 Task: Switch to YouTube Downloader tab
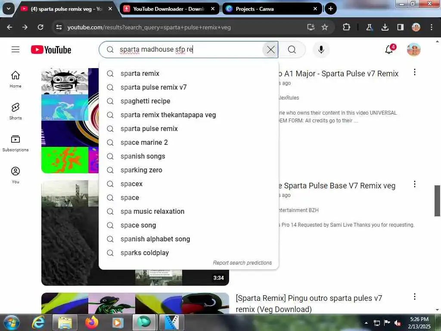[x=168, y=9]
